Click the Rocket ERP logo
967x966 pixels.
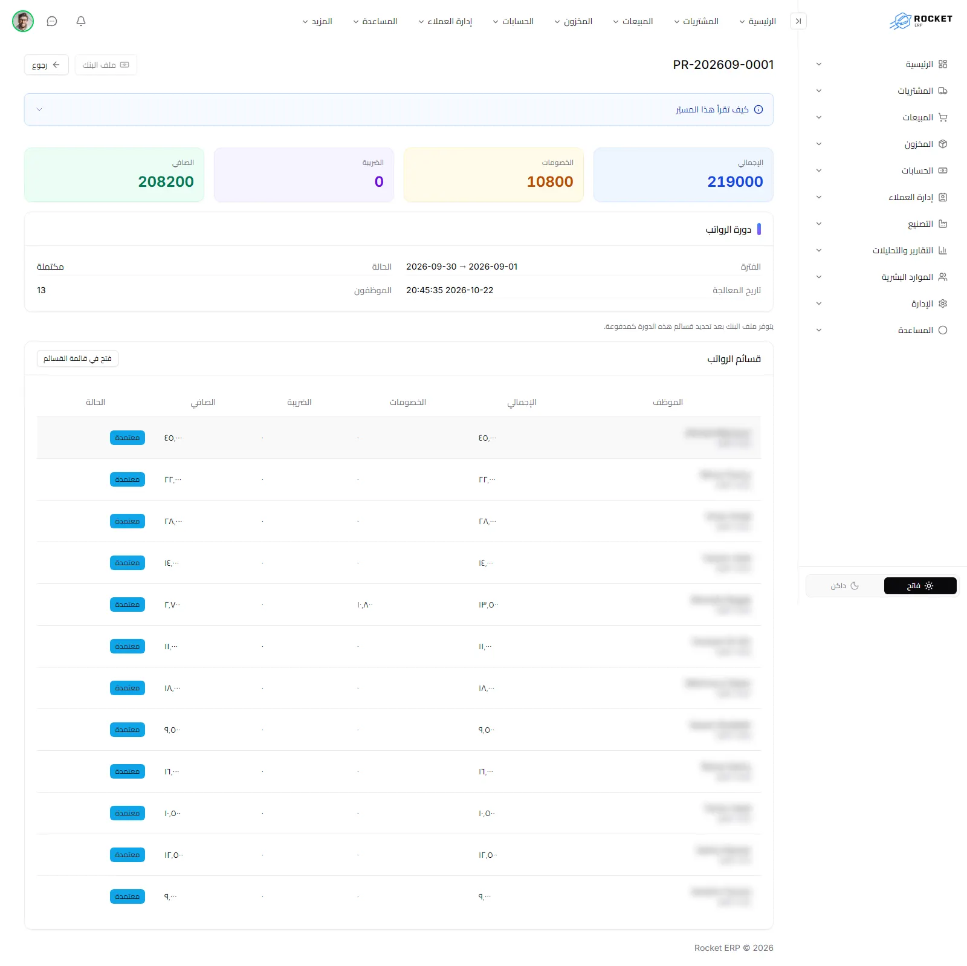pyautogui.click(x=921, y=21)
